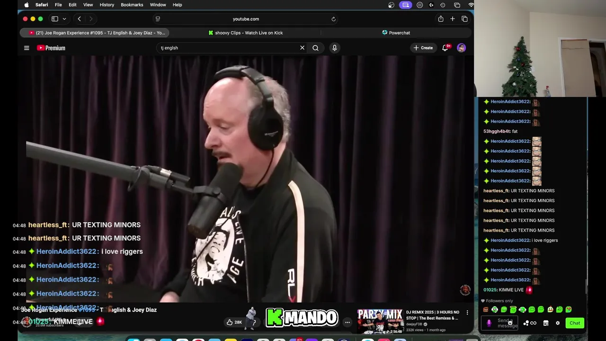606x341 pixels.
Task: Switch to the Powerchat tab
Action: click(x=396, y=33)
